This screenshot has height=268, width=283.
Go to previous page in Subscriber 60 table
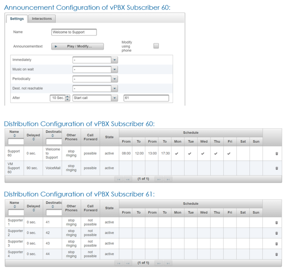coord(128,179)
